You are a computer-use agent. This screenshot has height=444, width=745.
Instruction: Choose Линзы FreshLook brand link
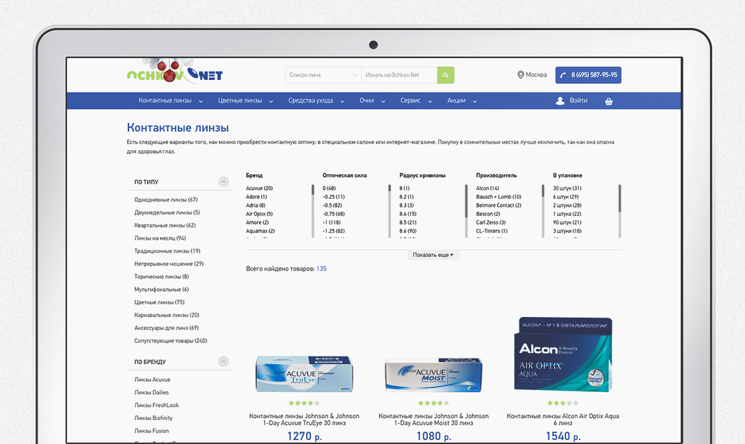[157, 406]
